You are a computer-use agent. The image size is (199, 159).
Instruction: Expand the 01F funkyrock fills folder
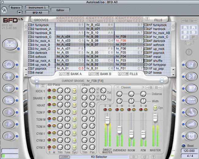(x=146, y=25)
